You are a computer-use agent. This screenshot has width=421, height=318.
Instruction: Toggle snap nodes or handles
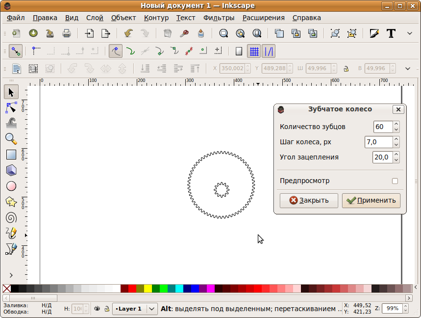(116, 51)
